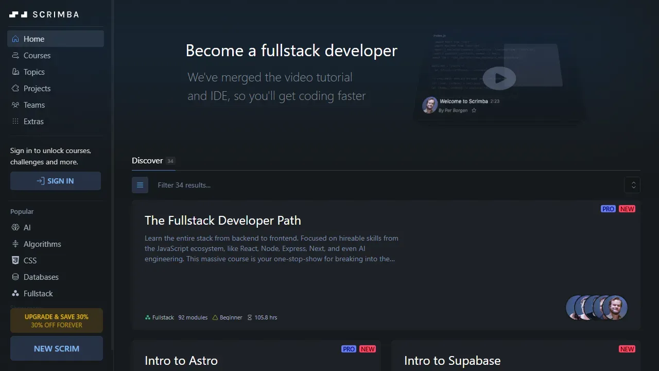659x371 pixels.
Task: Focus the Filter 34 results field
Action: point(386,185)
